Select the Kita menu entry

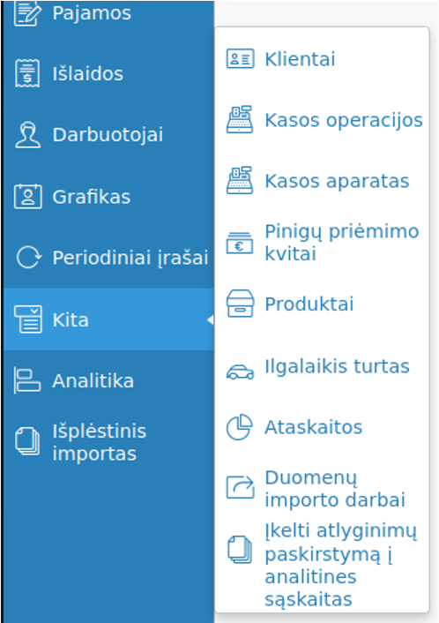click(x=108, y=319)
